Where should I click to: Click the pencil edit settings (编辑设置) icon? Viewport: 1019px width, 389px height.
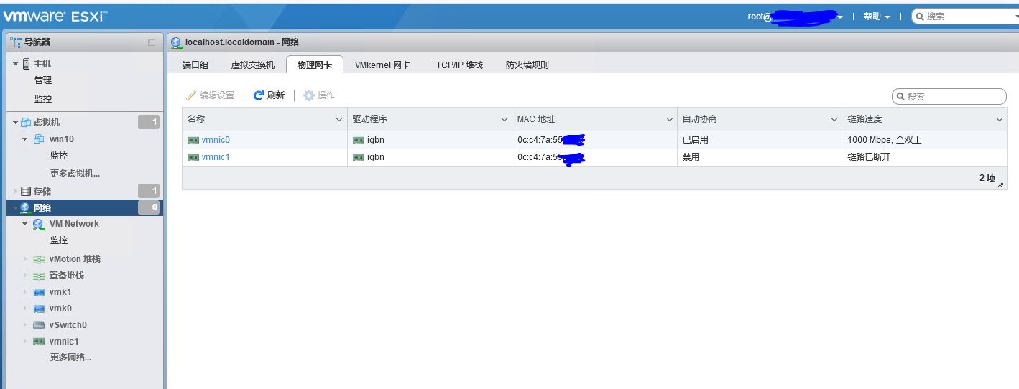(x=191, y=95)
